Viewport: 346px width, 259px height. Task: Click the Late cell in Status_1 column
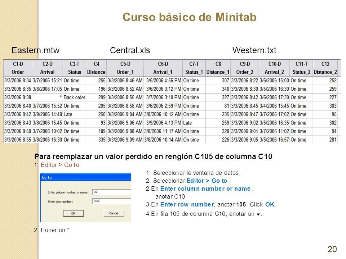point(194,123)
